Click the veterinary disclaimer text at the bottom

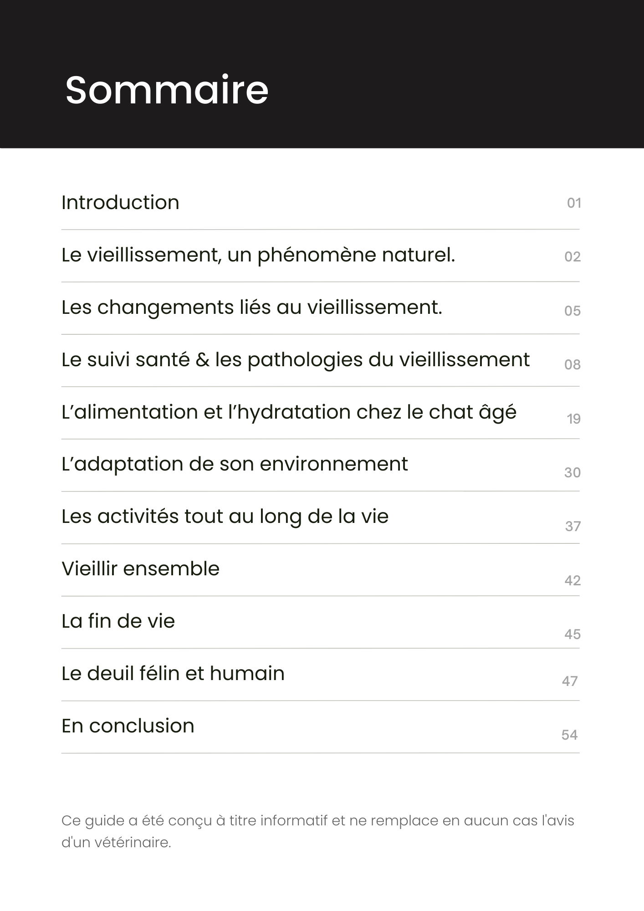click(317, 831)
